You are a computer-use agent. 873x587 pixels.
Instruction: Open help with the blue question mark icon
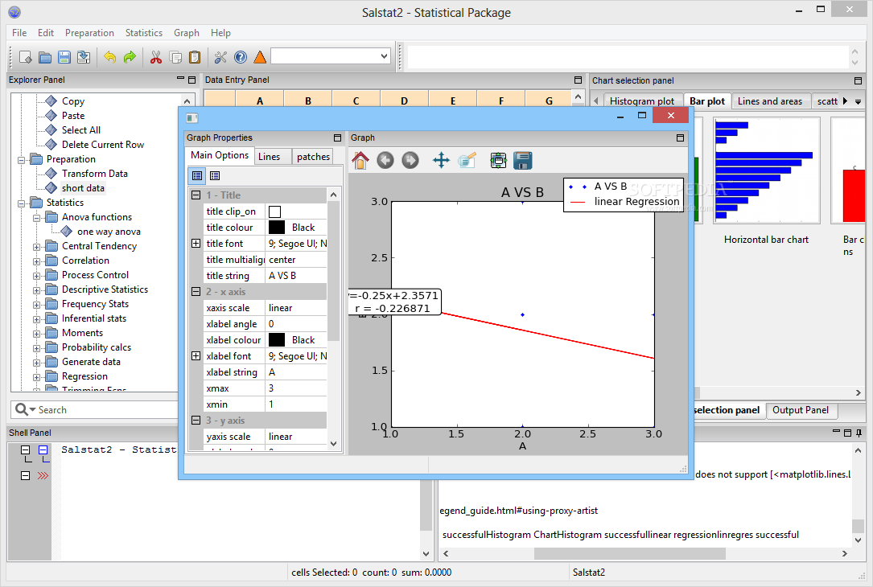click(241, 57)
